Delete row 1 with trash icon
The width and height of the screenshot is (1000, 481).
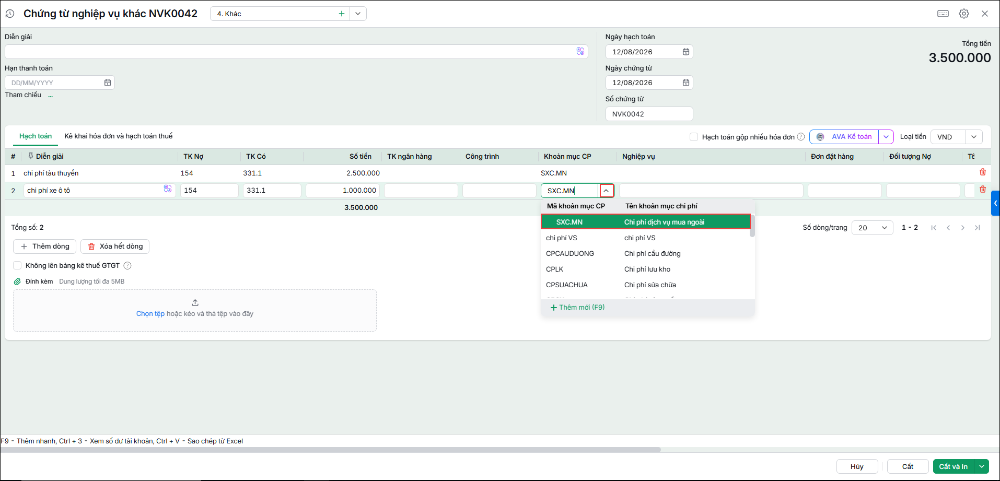983,172
